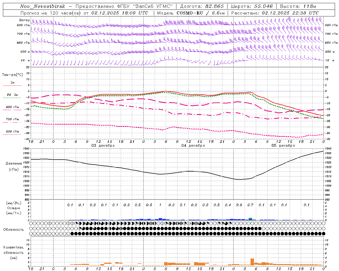The width and height of the screenshot is (339, 271).
Task: Click the 'Модель COSMO-RU / 6.6км' text
Action: click(191, 13)
